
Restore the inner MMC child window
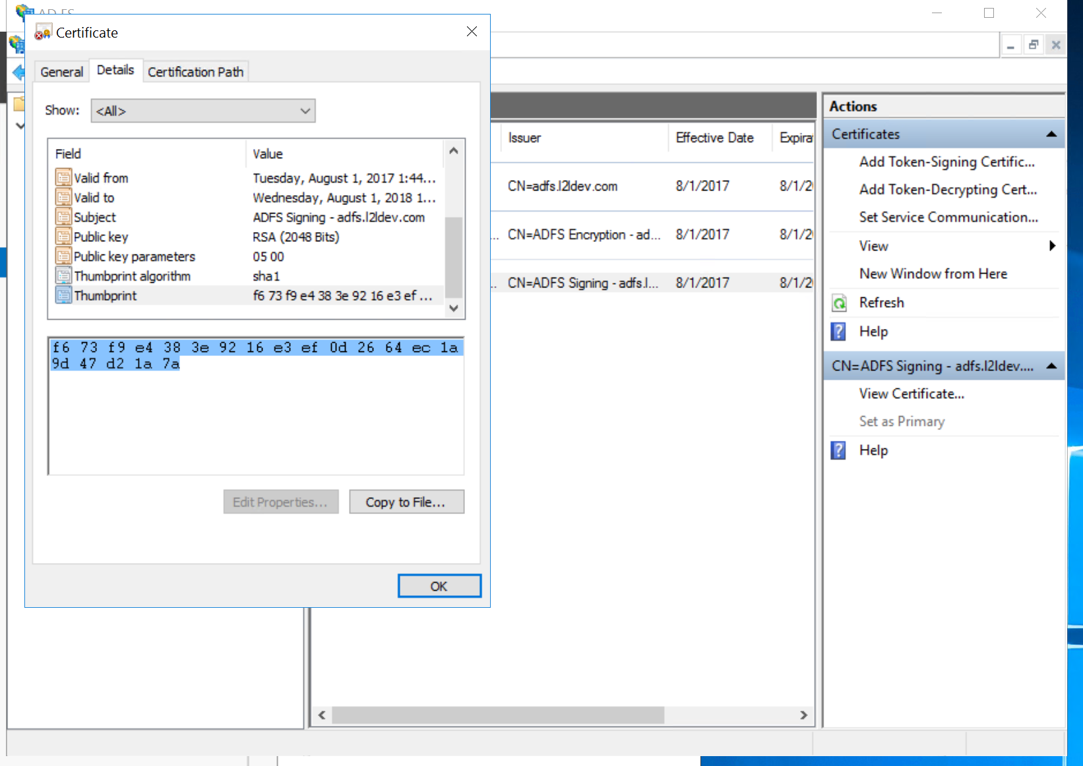tap(1034, 45)
